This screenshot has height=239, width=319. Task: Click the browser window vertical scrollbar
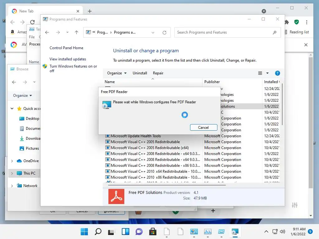point(311,122)
